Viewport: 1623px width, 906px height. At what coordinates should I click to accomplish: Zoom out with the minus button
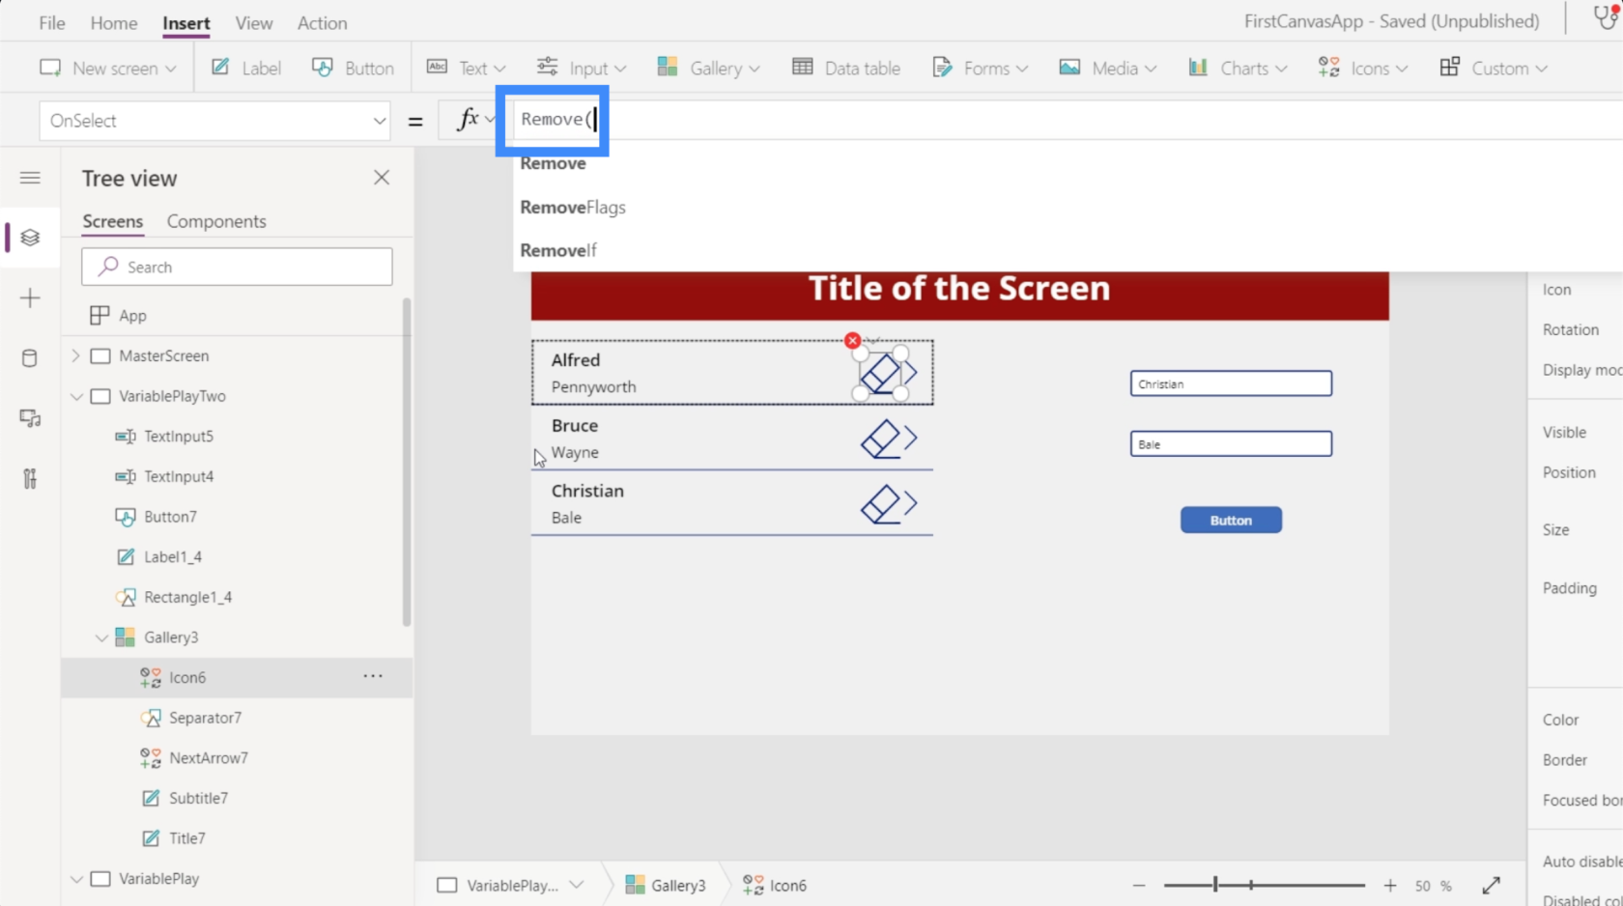1139,885
